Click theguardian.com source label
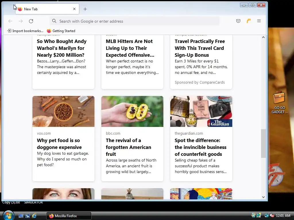This screenshot has height=220, width=294. (189, 133)
